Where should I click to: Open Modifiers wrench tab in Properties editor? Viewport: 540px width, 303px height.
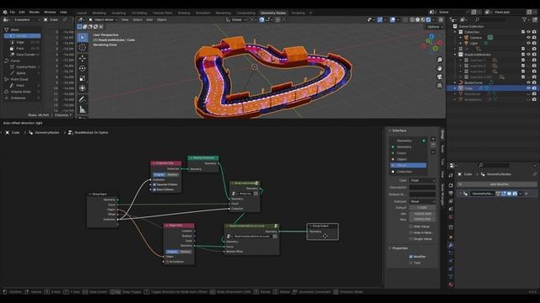click(x=451, y=245)
